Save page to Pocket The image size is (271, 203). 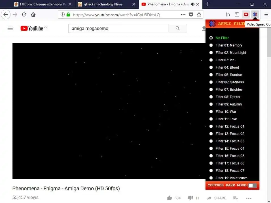pyautogui.click(x=191, y=14)
